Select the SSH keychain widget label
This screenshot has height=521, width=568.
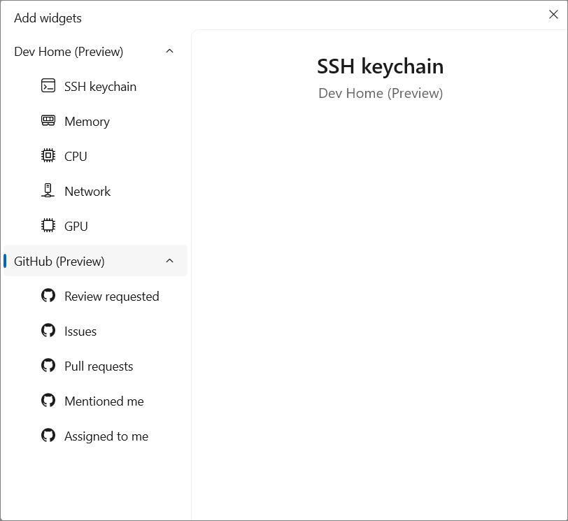(x=100, y=87)
